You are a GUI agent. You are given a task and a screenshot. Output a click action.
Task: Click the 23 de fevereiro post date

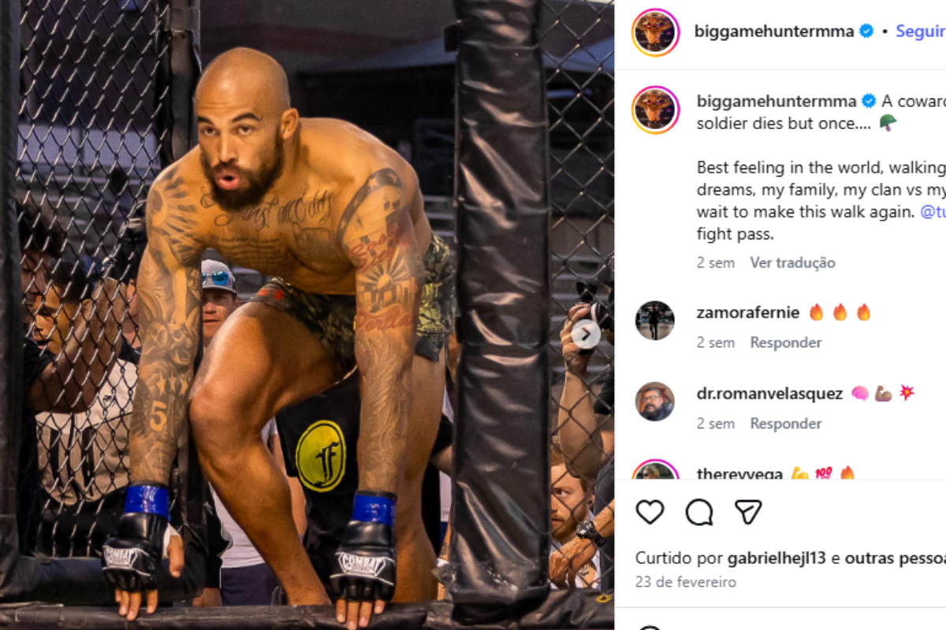(686, 582)
